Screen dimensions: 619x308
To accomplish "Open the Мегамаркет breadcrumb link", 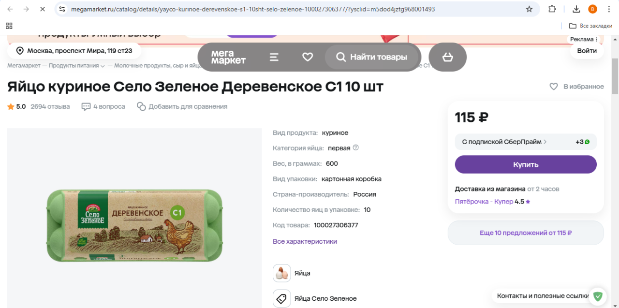I will click(x=24, y=66).
